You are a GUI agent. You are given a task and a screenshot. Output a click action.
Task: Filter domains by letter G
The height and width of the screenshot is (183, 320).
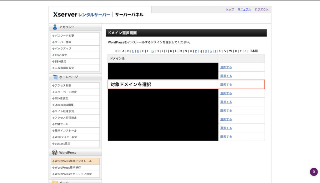click(152, 51)
